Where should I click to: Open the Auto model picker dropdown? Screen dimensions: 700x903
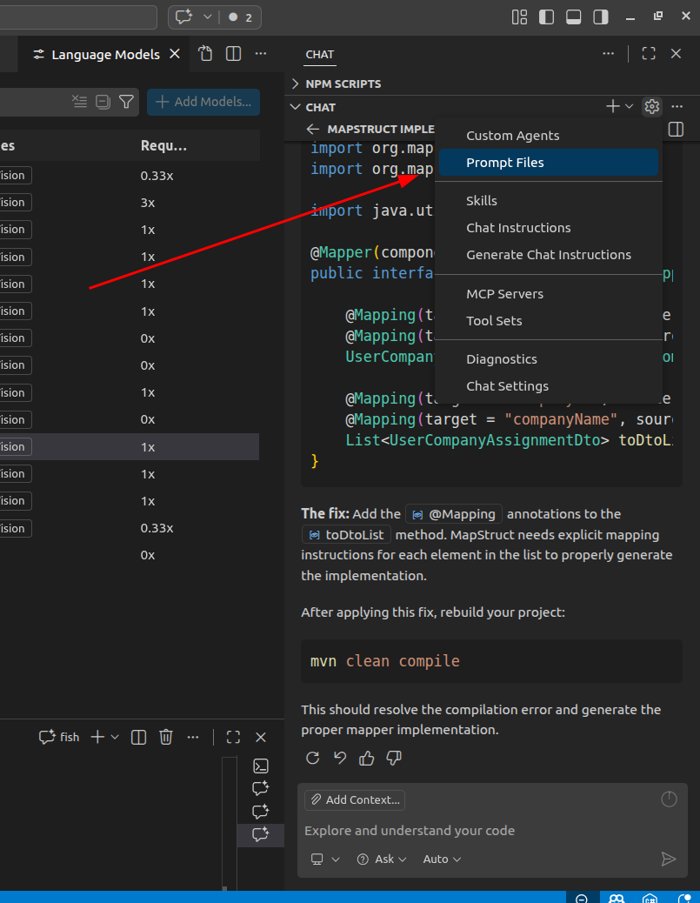(x=442, y=859)
